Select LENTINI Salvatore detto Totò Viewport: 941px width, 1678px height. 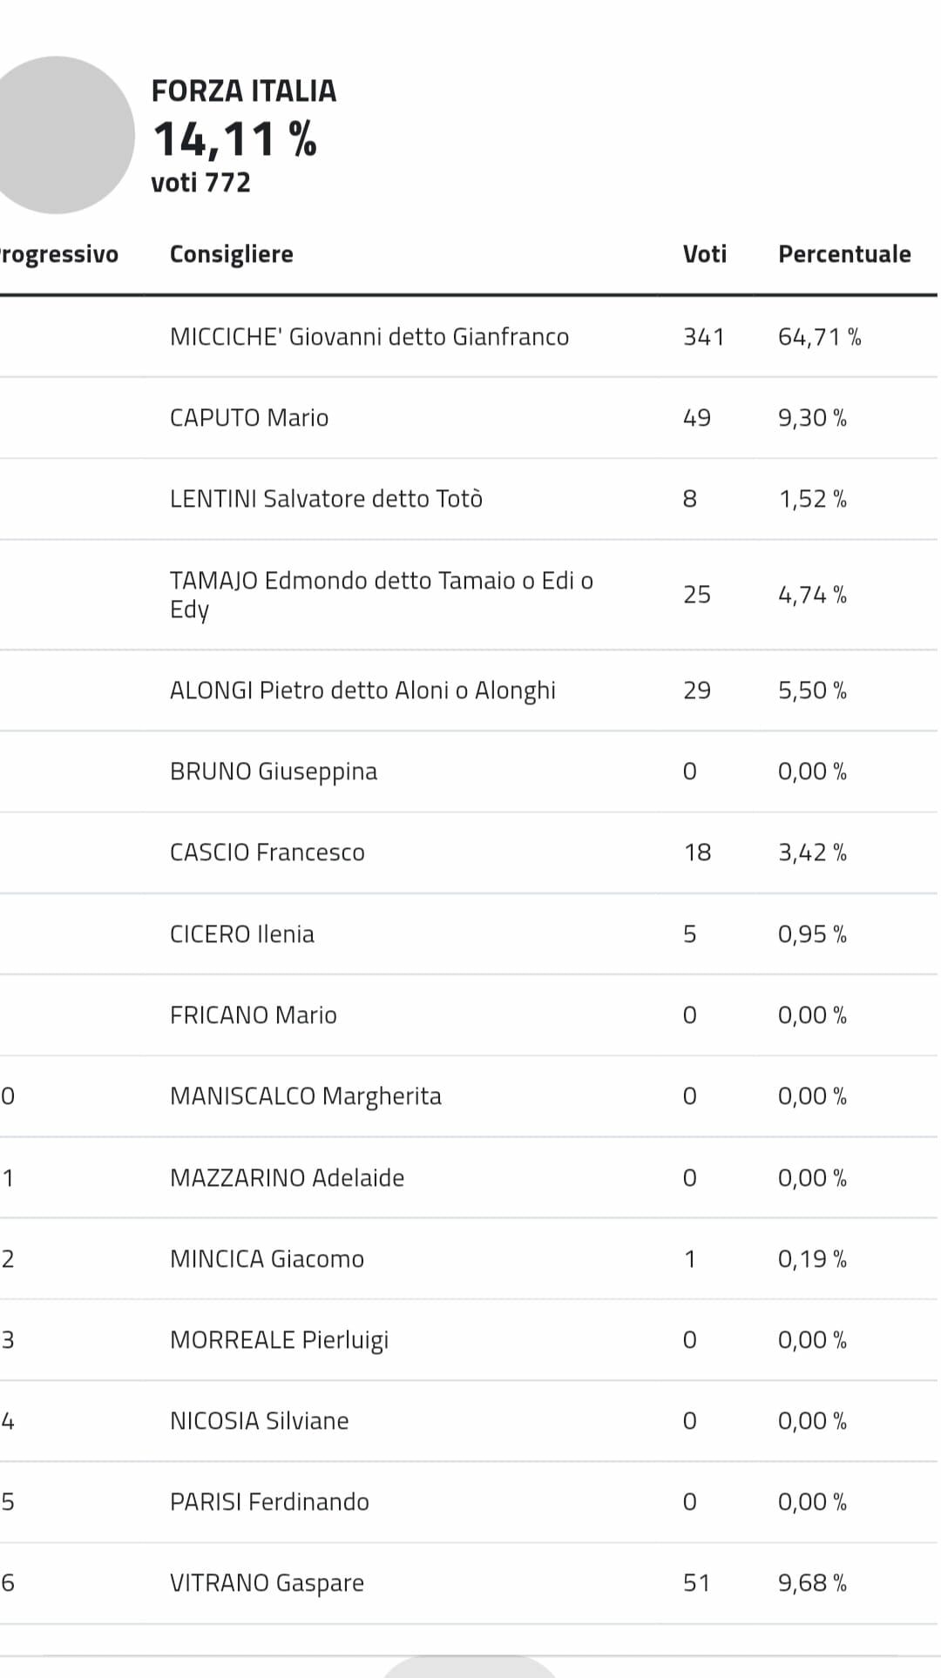tap(326, 499)
